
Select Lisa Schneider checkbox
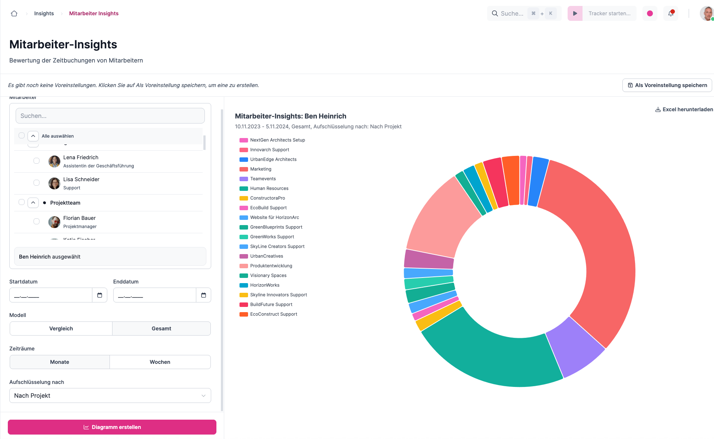coord(37,183)
